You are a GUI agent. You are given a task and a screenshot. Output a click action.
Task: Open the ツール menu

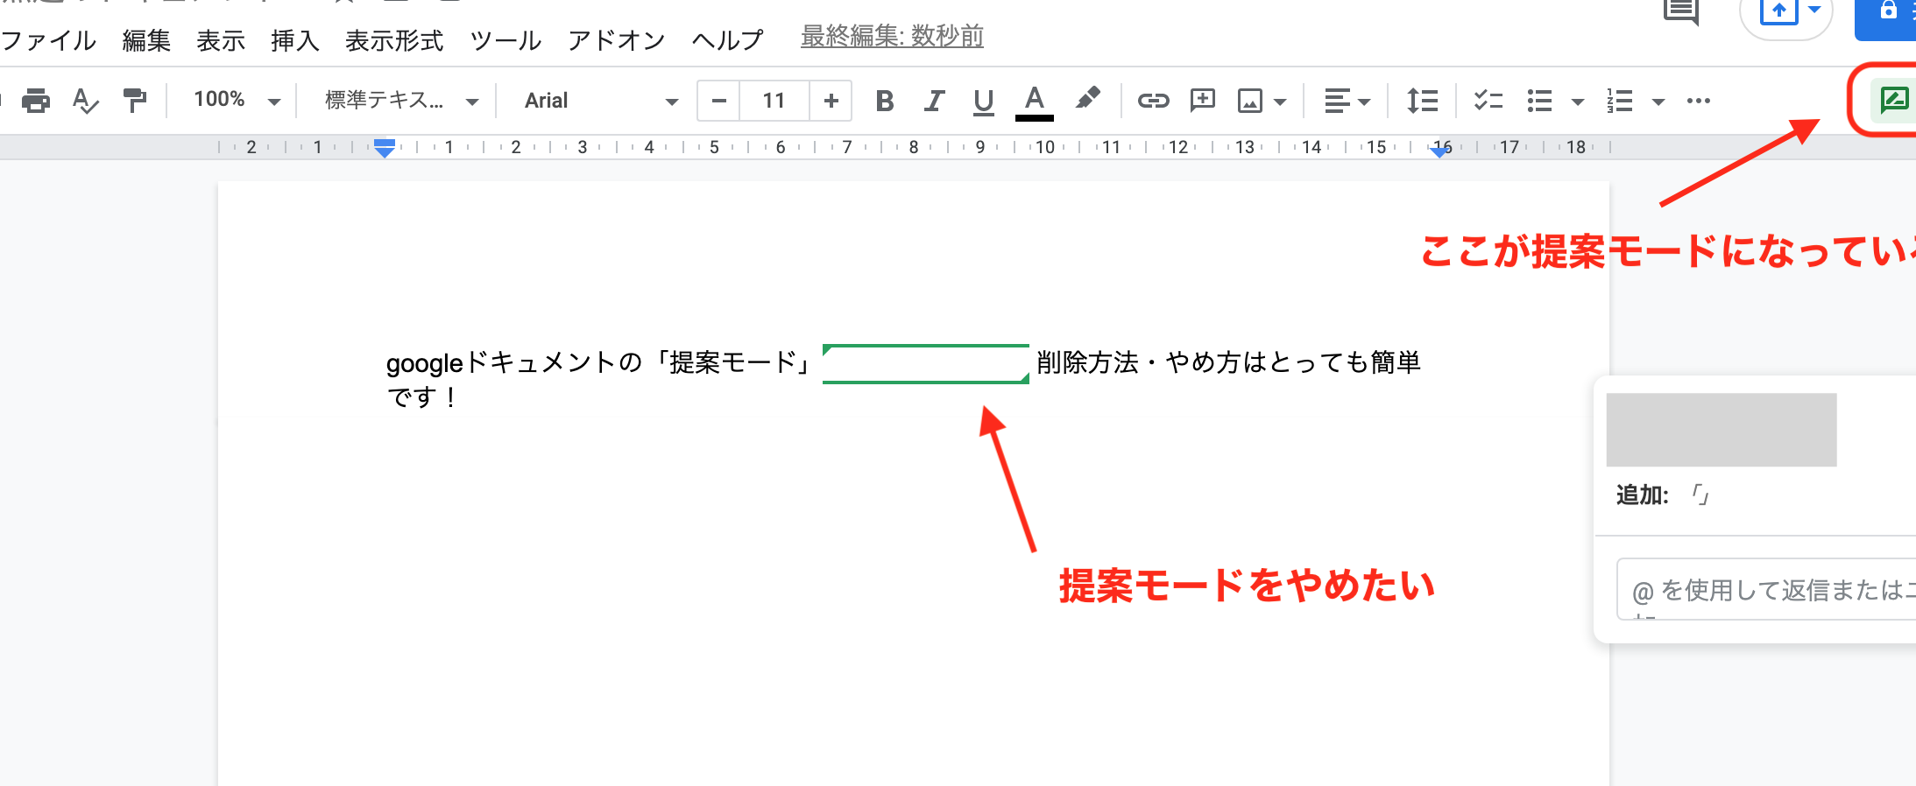506,40
